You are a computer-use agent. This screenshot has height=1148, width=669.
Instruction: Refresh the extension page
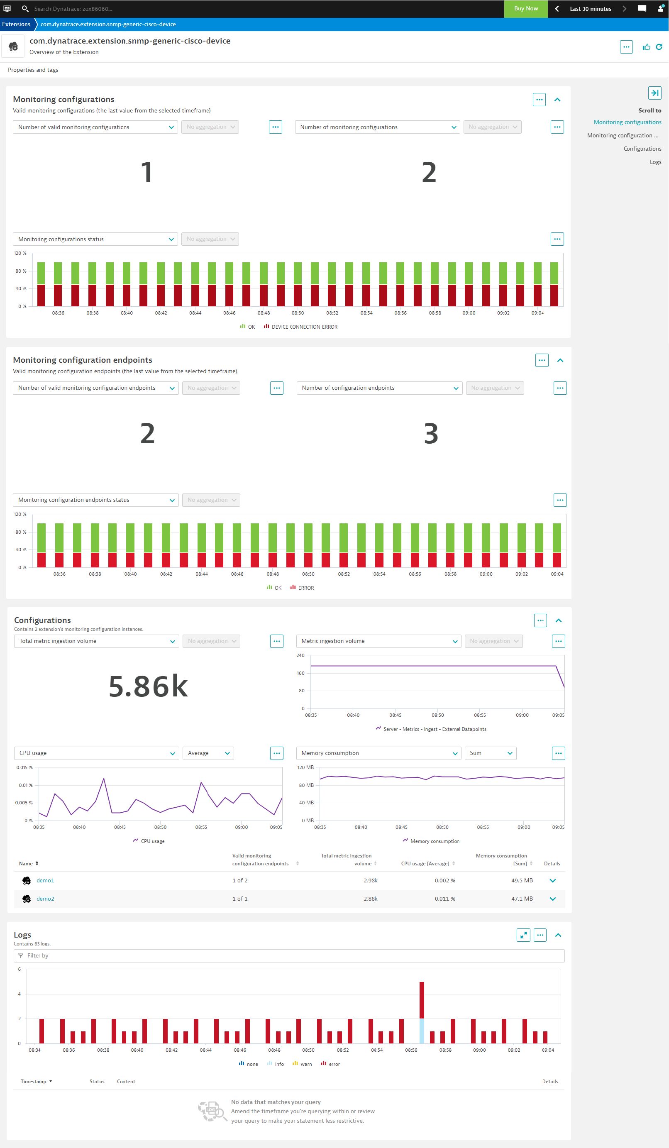659,47
